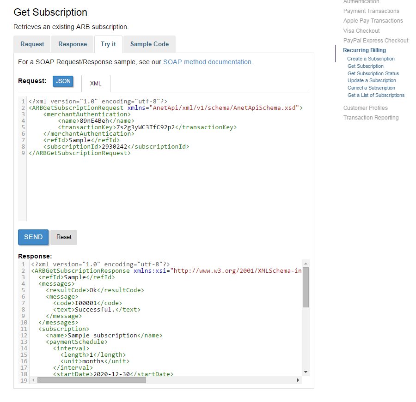This screenshot has width=416, height=402.
Task: Select the Sample Code tab
Action: point(149,44)
